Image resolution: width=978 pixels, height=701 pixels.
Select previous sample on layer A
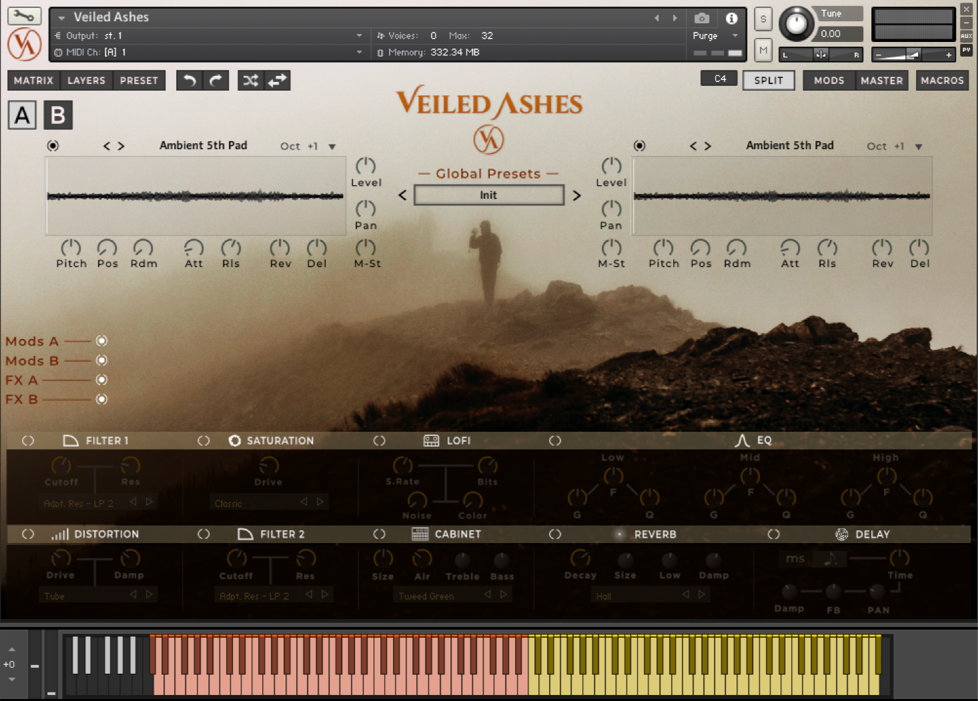pyautogui.click(x=107, y=146)
